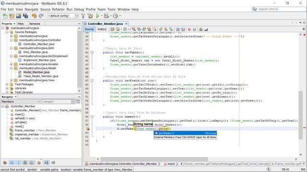Click Controller_Member breadcrumb in editor footer

123,164
